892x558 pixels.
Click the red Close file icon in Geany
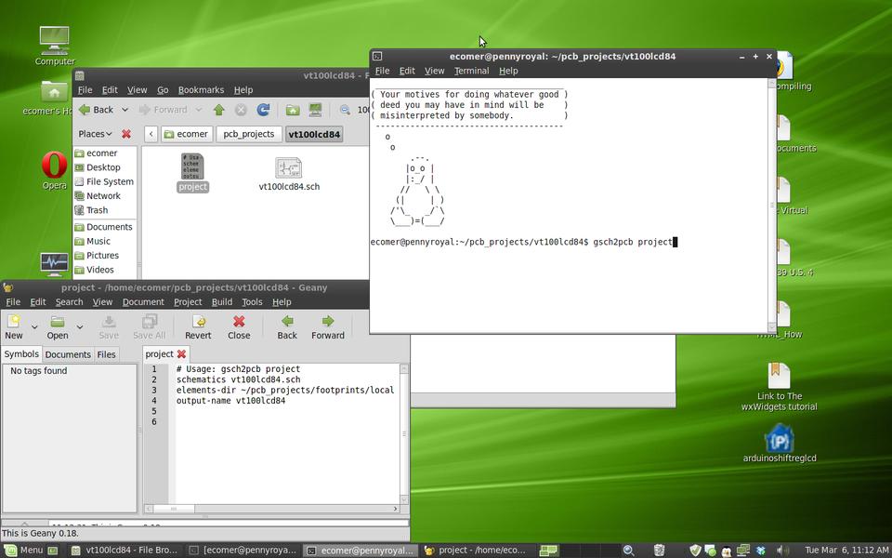point(239,322)
